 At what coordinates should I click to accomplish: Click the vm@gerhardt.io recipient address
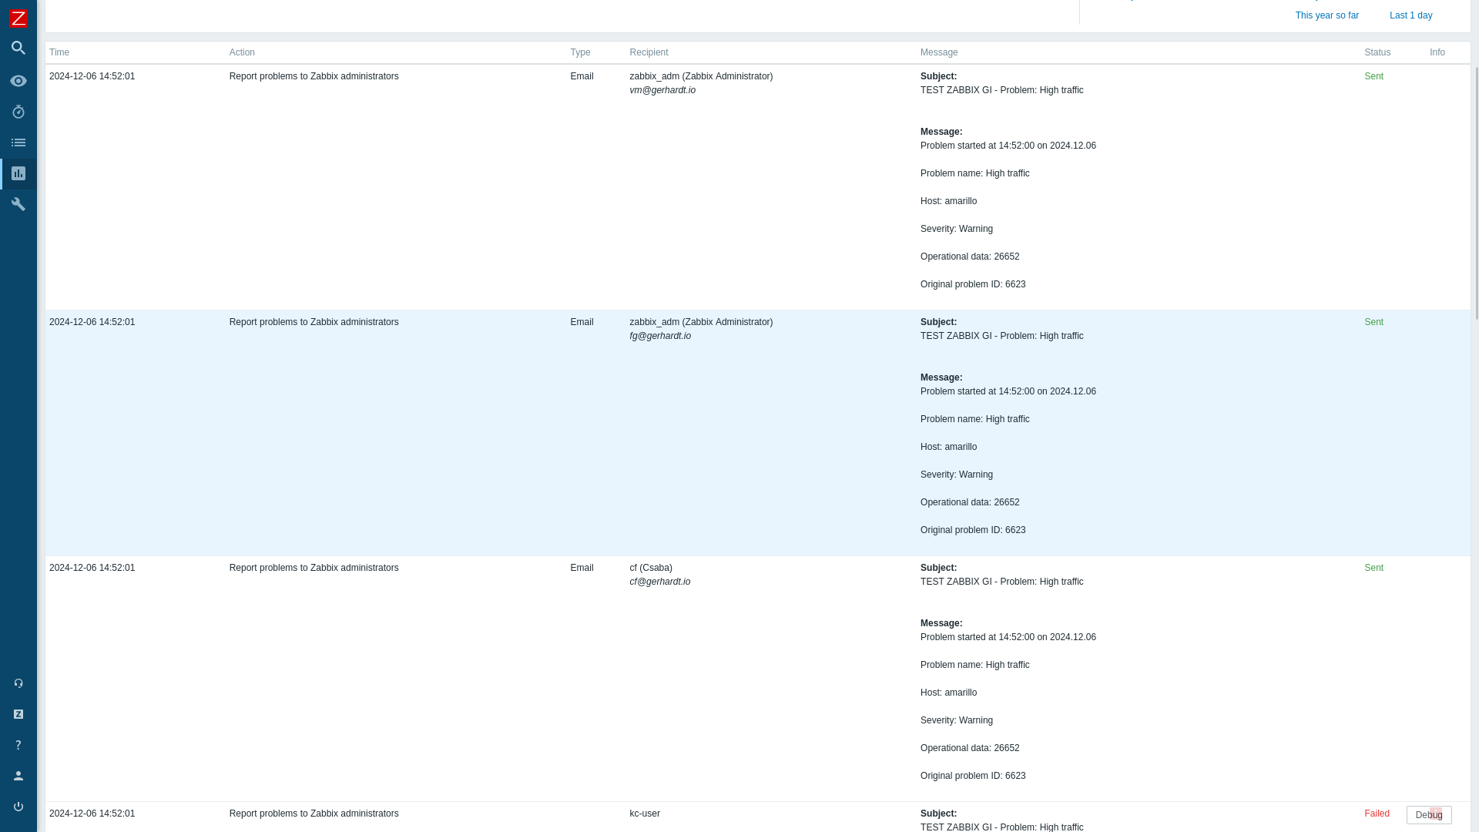(662, 90)
